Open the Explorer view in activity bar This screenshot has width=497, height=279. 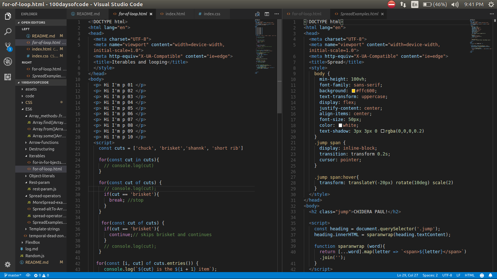8,16
